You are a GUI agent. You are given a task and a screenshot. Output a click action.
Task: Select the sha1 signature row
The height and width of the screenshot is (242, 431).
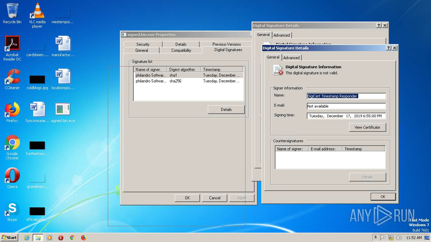pyautogui.click(x=188, y=75)
